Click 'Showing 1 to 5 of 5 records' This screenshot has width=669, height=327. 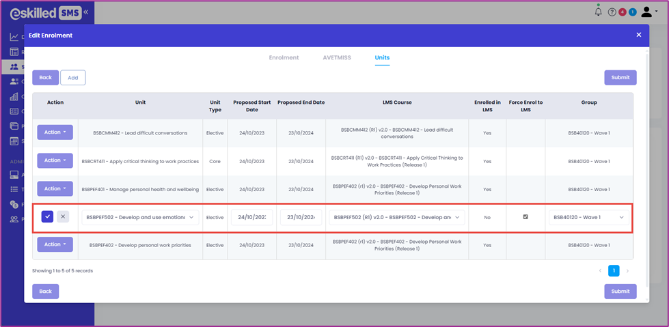click(62, 271)
